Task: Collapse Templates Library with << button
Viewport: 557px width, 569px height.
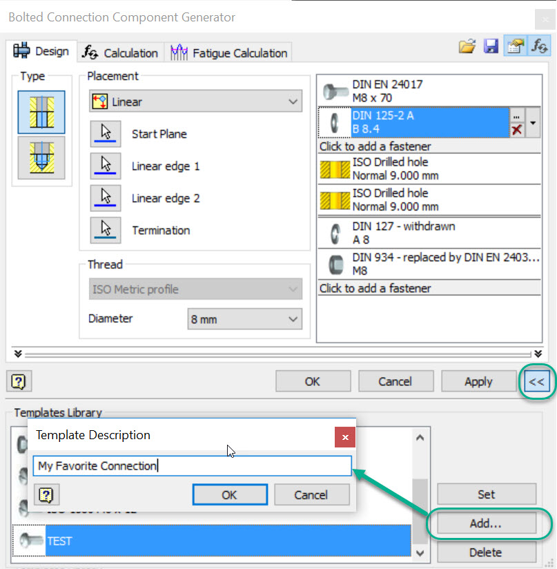Action: (536, 381)
